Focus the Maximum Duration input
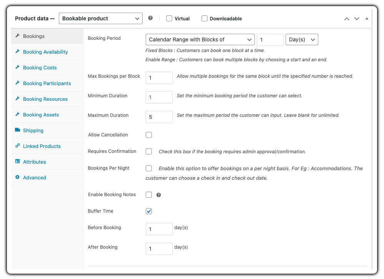384x279 pixels. [x=159, y=117]
